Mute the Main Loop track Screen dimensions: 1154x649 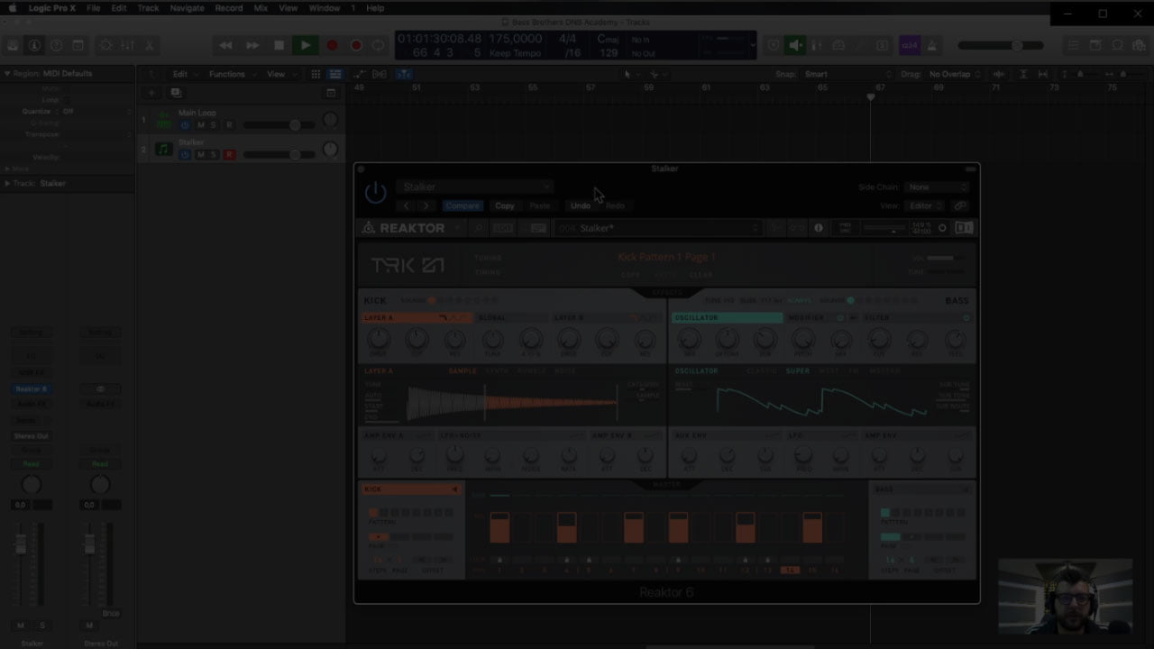click(201, 125)
